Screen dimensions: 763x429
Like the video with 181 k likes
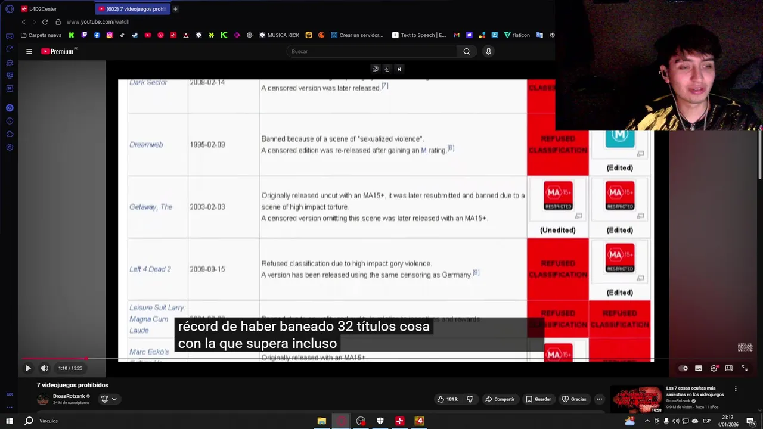(x=448, y=399)
